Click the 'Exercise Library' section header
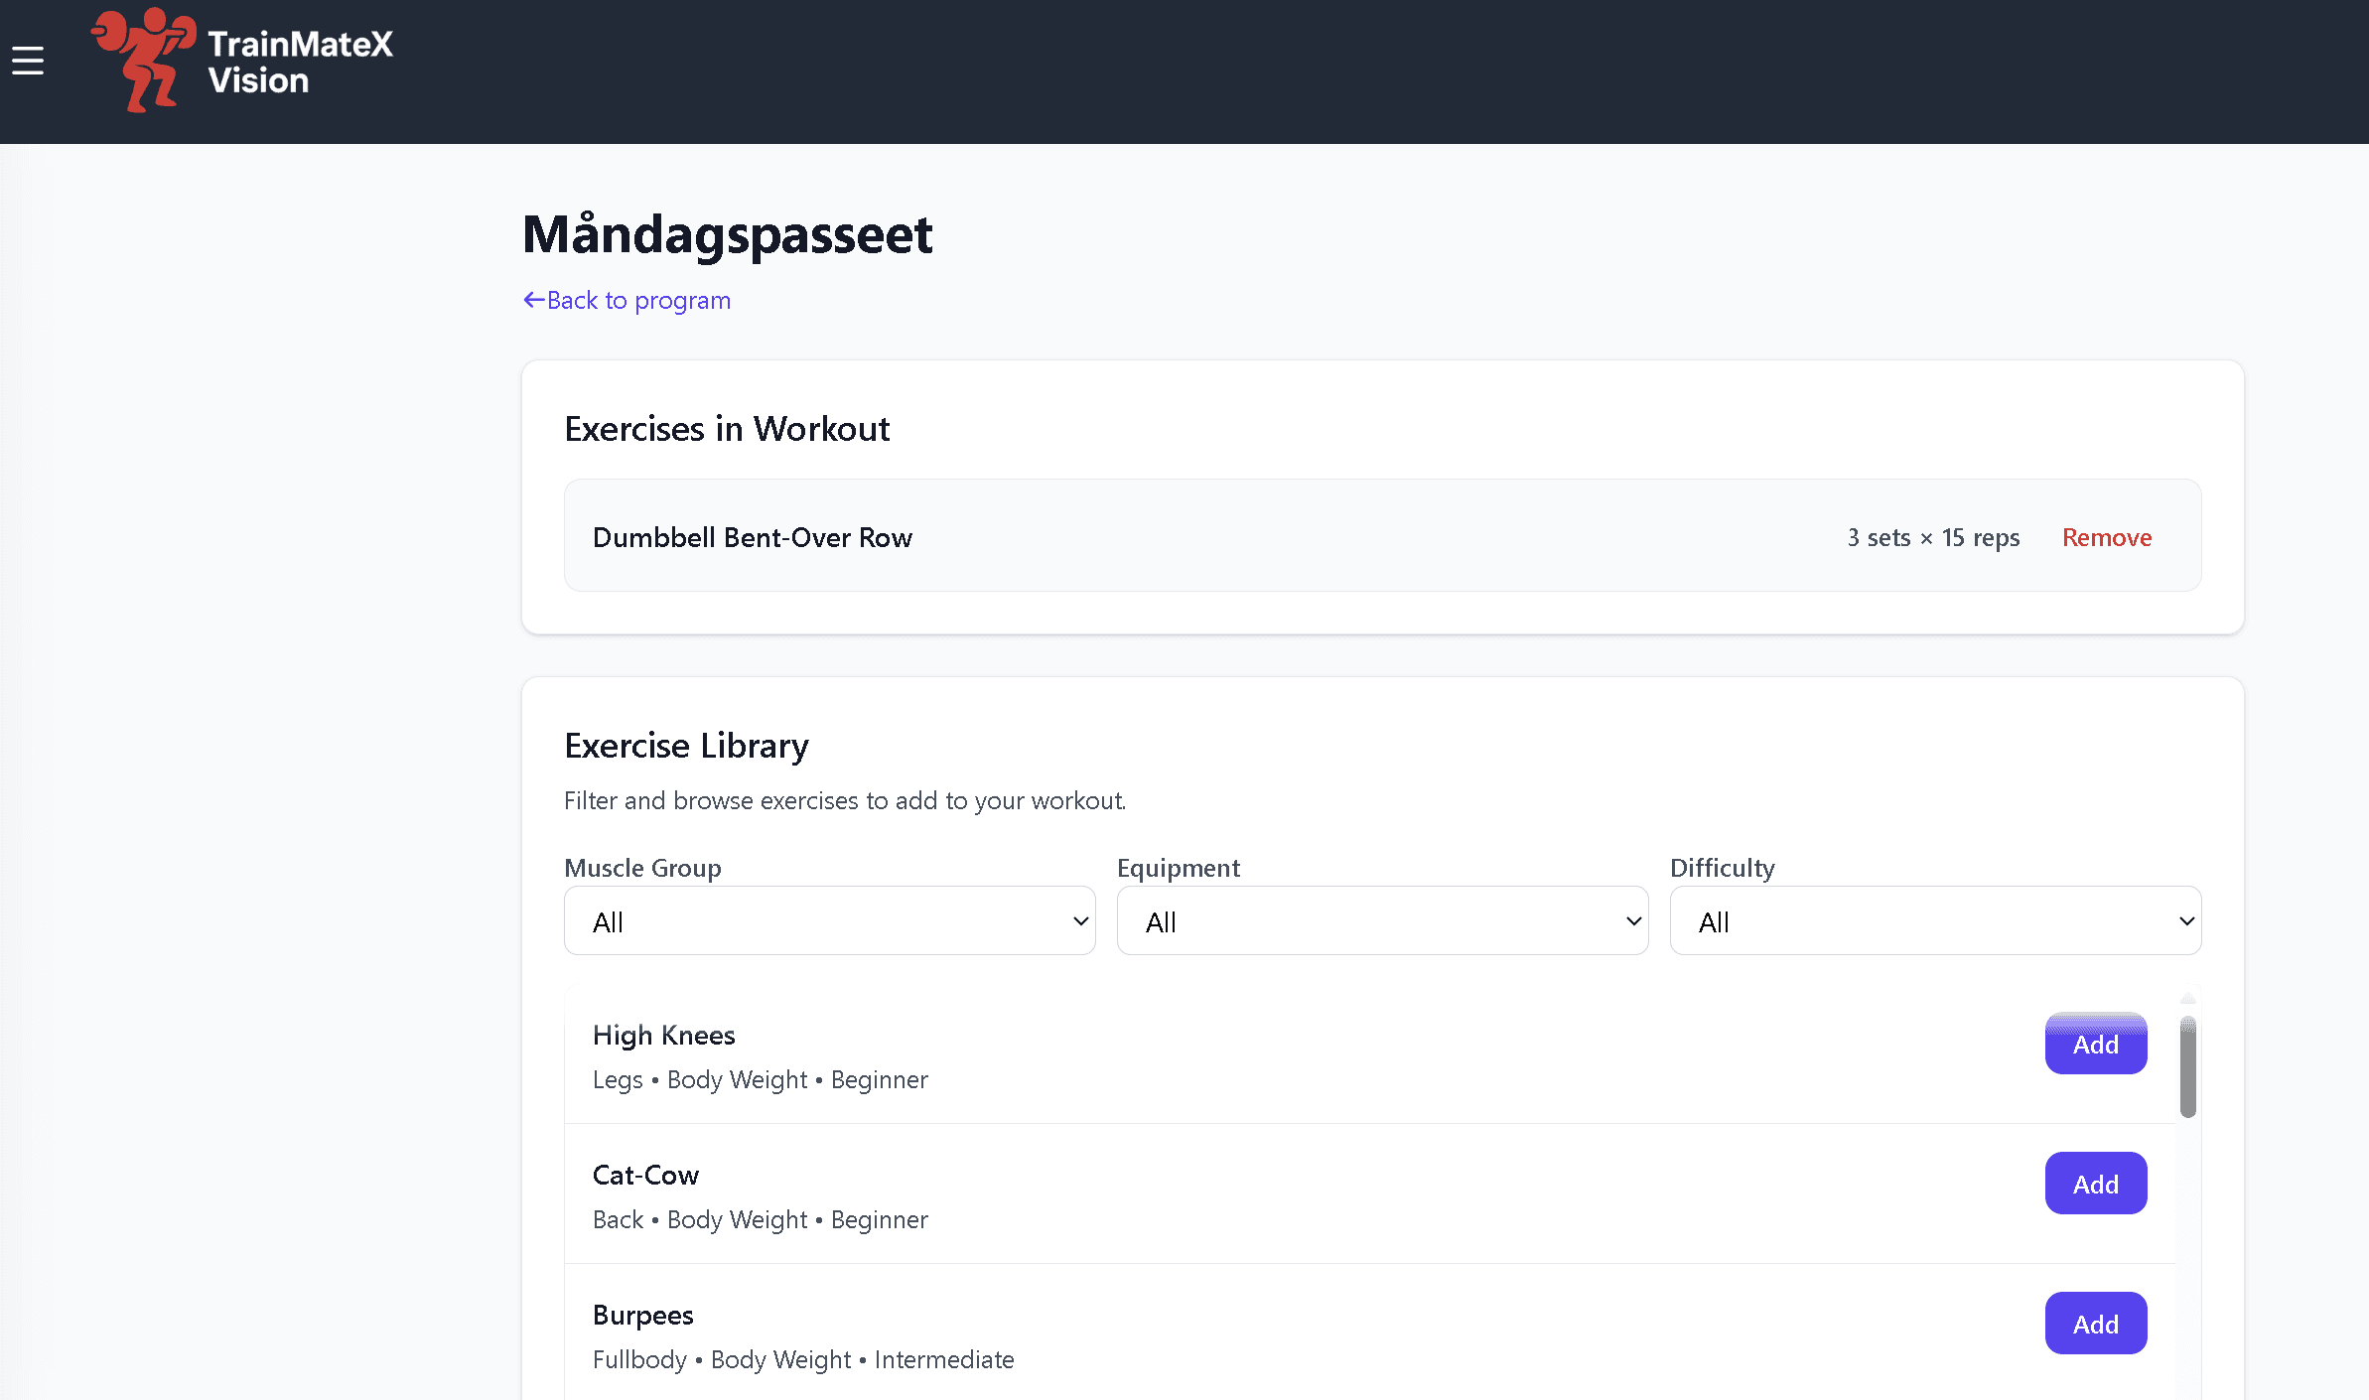Image resolution: width=2369 pixels, height=1400 pixels. click(686, 745)
